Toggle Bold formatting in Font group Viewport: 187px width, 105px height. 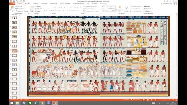click(x=45, y=10)
